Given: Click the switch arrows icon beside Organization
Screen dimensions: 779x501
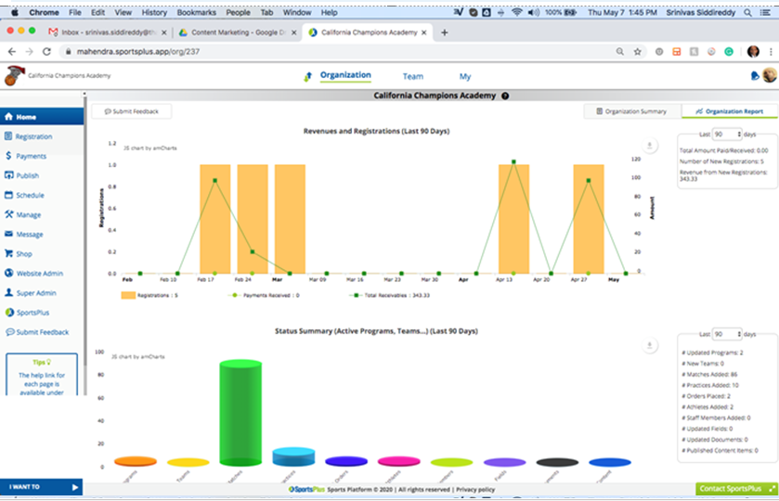Looking at the screenshot, I should 308,76.
